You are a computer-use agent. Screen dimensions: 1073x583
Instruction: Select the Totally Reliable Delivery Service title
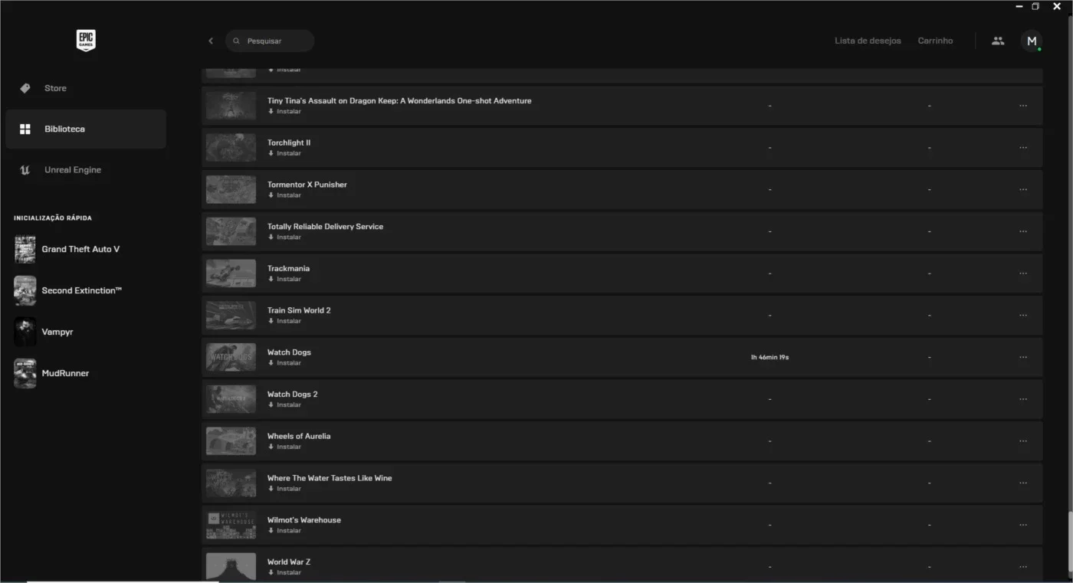click(x=325, y=227)
